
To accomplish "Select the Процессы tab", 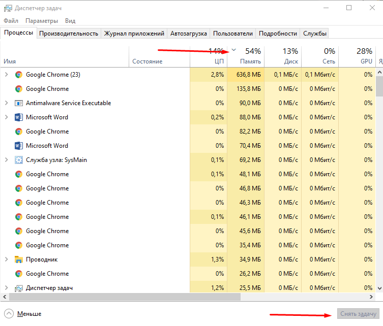I will (18, 32).
